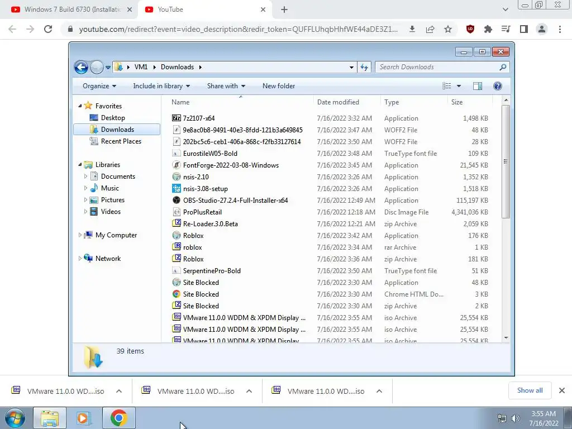
Task: Open the recent pages dropdown arrow
Action: (x=108, y=67)
